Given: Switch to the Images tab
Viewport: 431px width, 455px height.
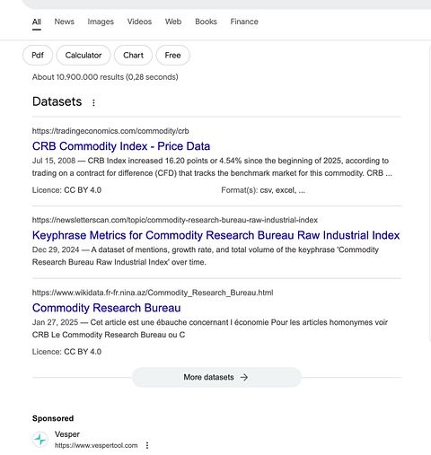Looking at the screenshot, I should pyautogui.click(x=101, y=22).
